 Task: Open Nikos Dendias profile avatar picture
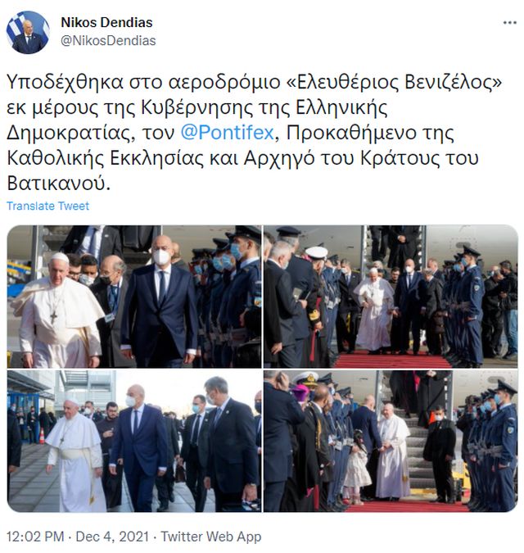(x=28, y=32)
